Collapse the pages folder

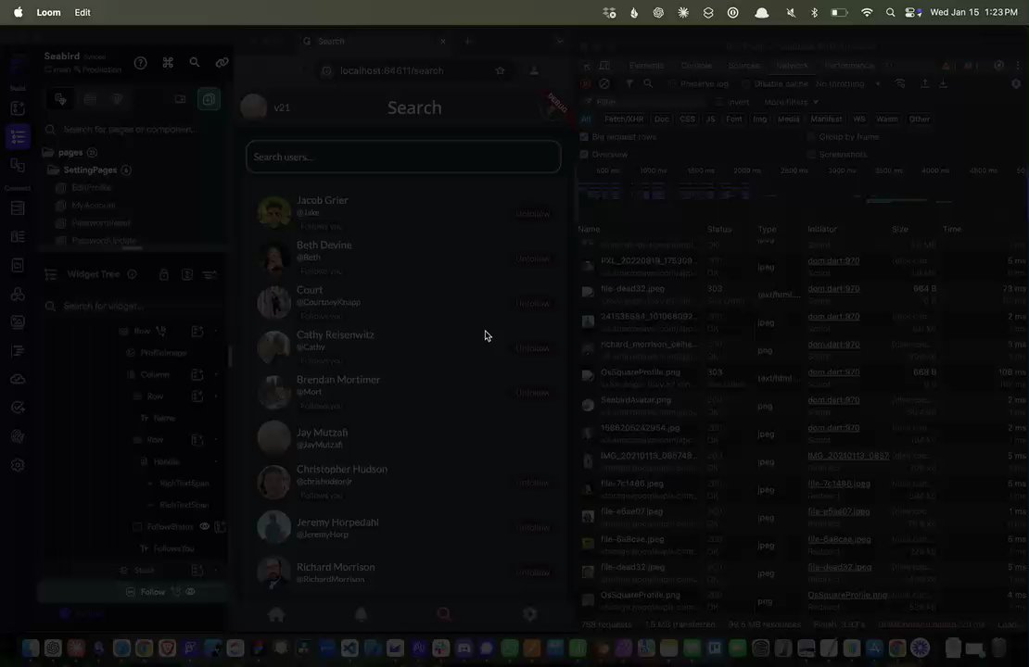coord(48,153)
